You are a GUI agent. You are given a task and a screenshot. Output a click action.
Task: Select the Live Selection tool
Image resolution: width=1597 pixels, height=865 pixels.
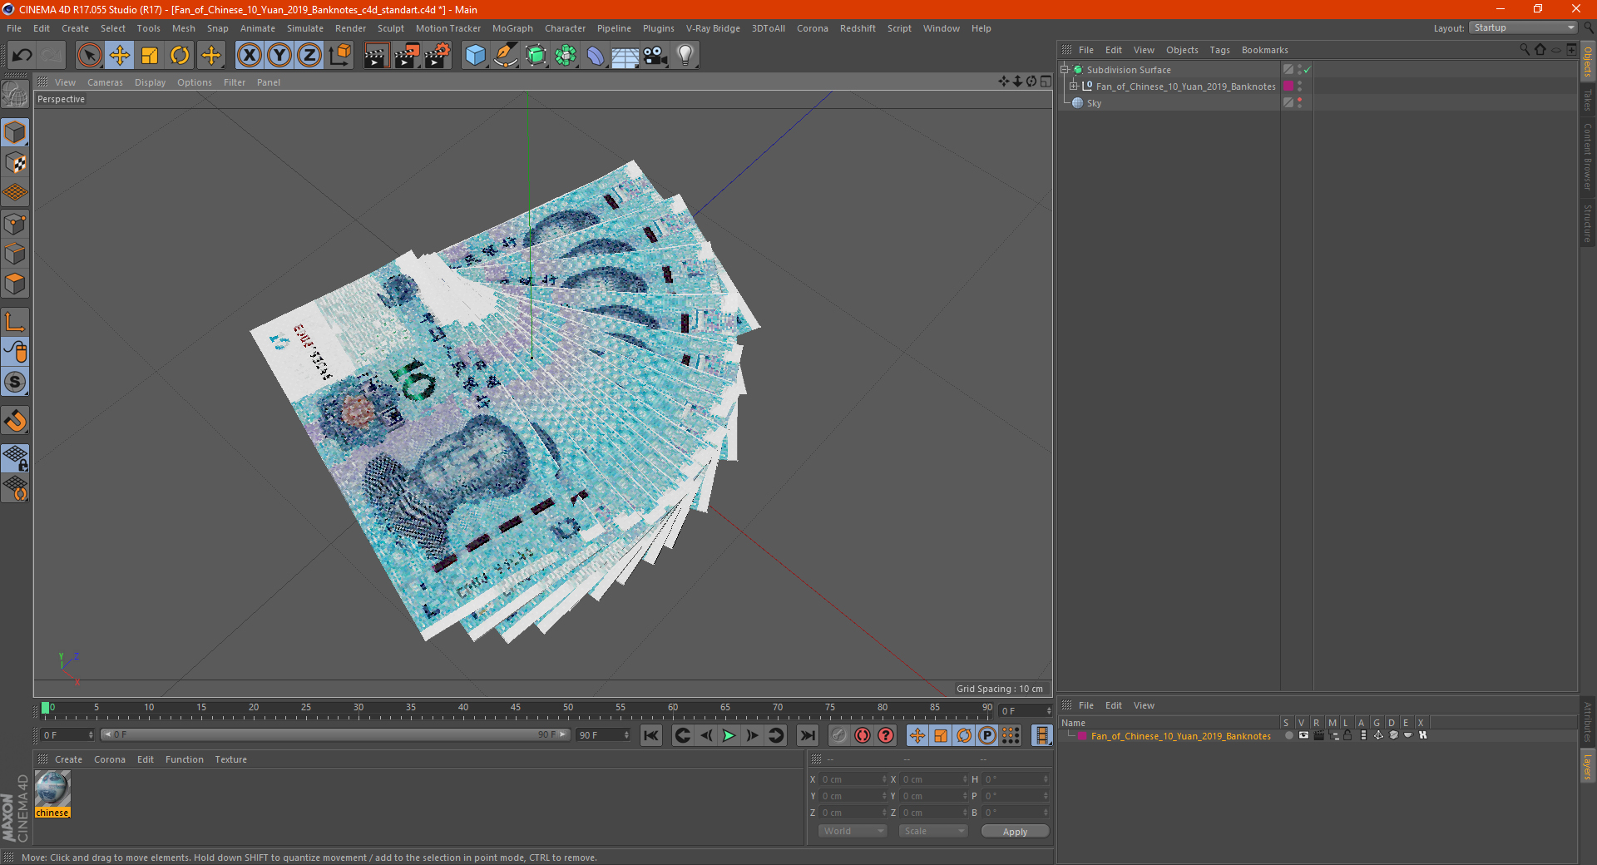pos(89,56)
